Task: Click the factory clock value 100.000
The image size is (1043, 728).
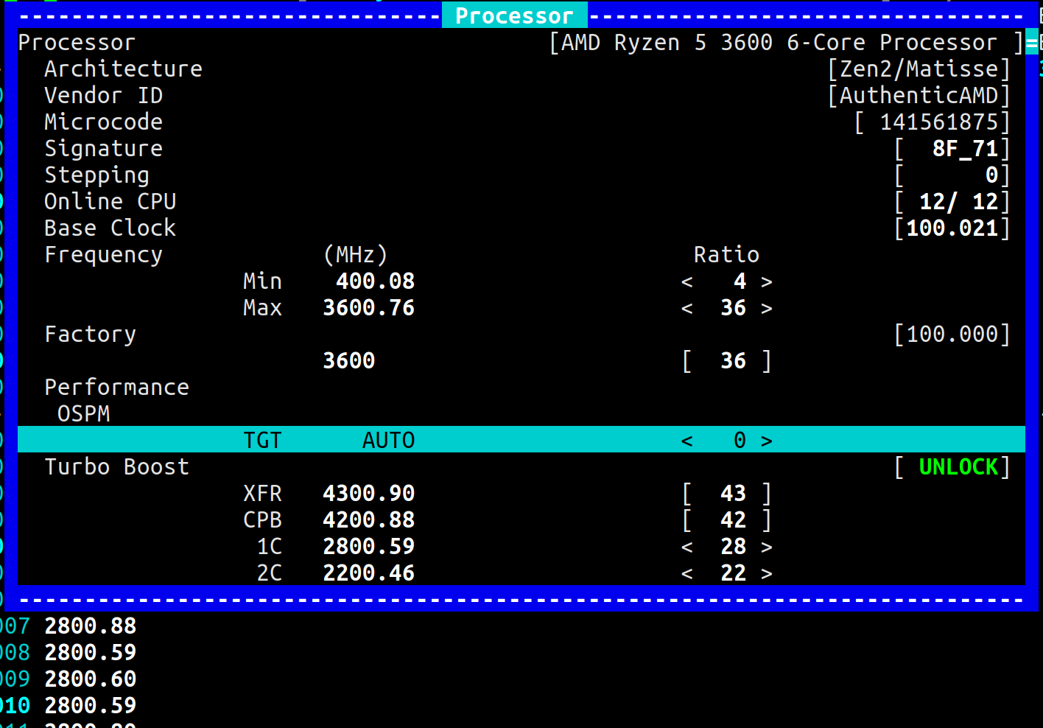Action: (952, 335)
